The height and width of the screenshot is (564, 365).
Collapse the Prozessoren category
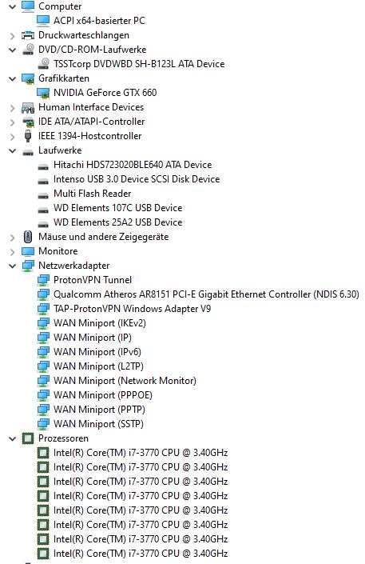(13, 438)
